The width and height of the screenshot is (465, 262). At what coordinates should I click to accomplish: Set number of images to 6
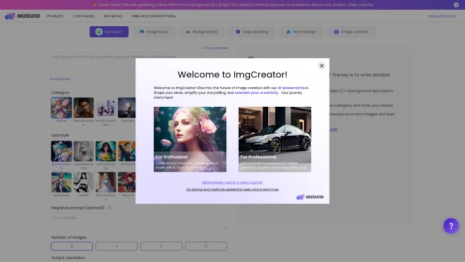[162, 246]
